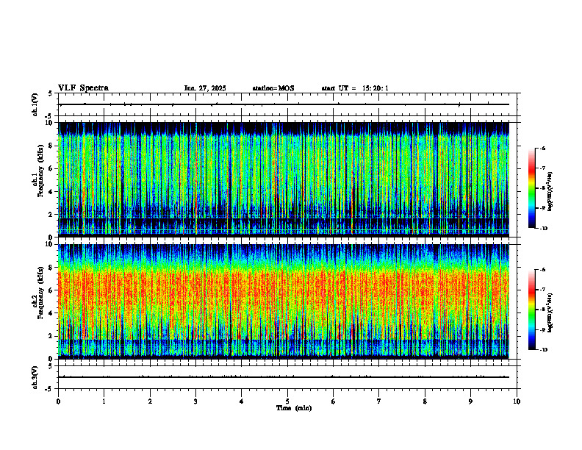Click the "station=MOS" header label

tap(273, 88)
